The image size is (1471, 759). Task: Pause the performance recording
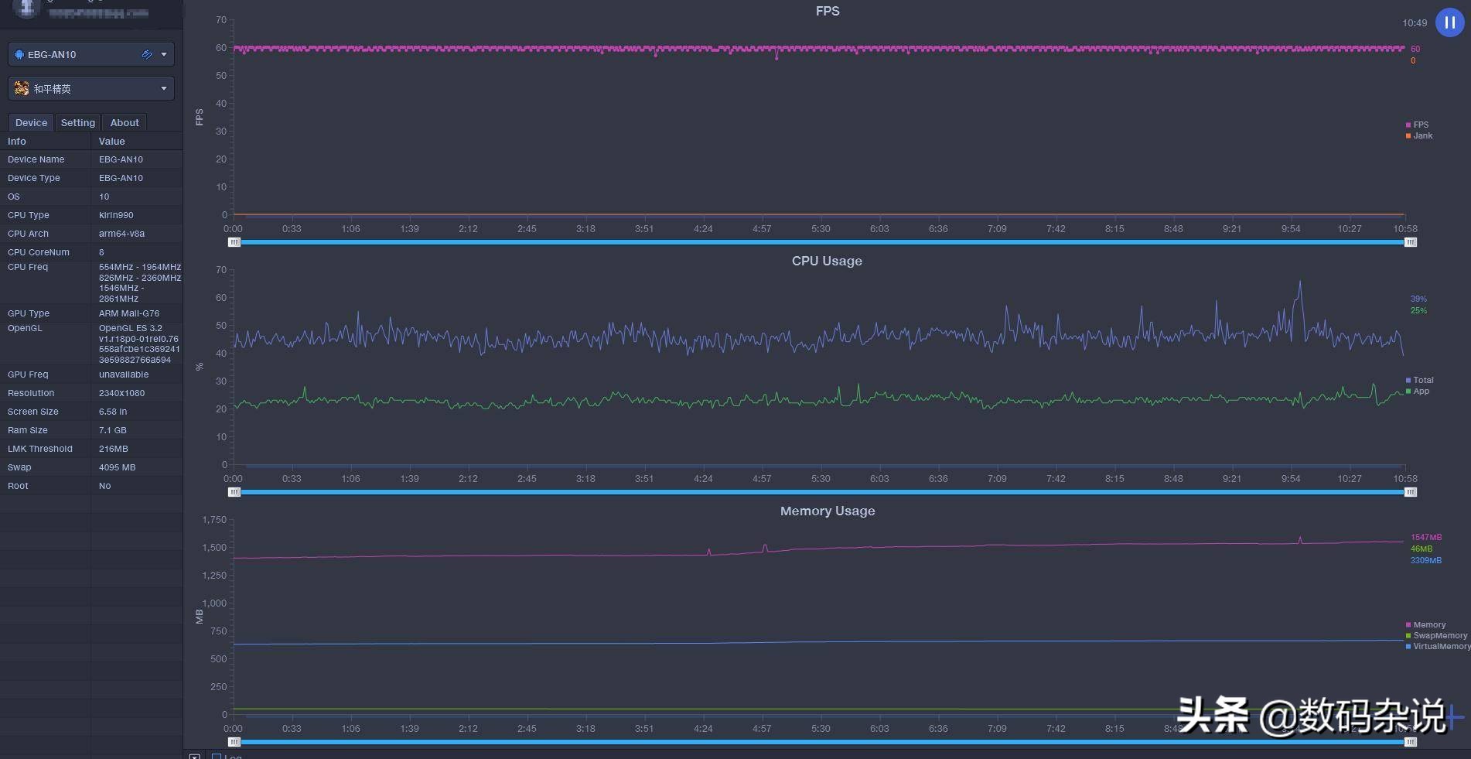click(x=1449, y=22)
